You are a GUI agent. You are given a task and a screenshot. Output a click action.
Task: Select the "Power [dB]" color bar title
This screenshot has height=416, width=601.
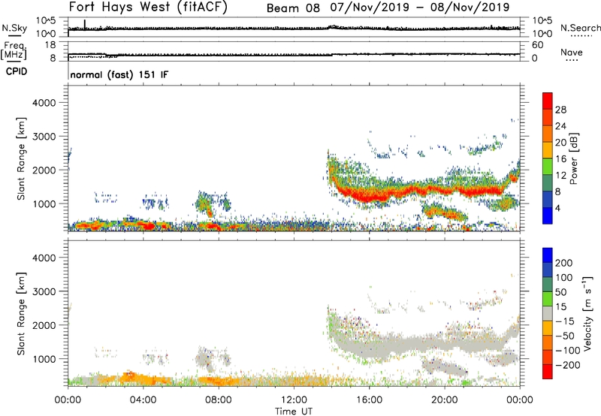click(573, 158)
